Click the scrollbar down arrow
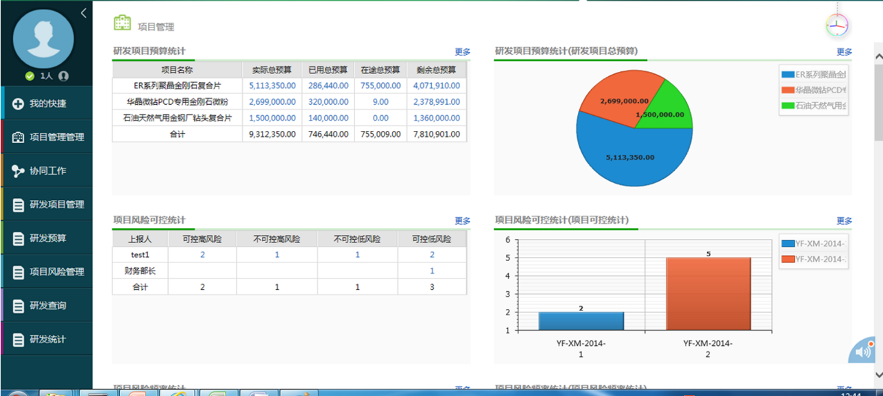This screenshot has height=396, width=883. pyautogui.click(x=878, y=374)
